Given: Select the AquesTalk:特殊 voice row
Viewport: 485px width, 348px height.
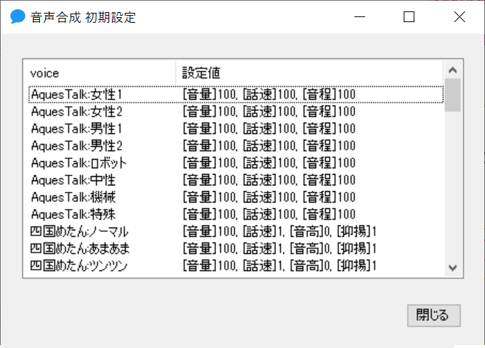Looking at the screenshot, I should 73,214.
